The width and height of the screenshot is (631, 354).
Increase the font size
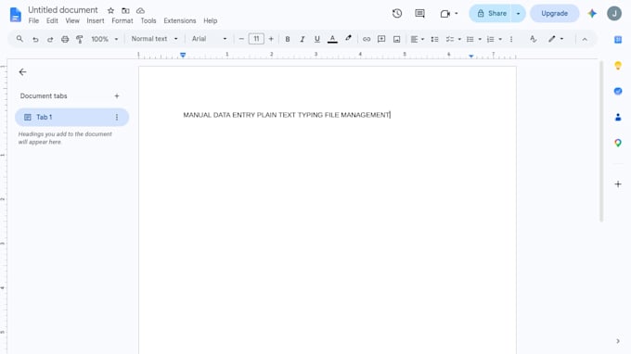point(271,39)
